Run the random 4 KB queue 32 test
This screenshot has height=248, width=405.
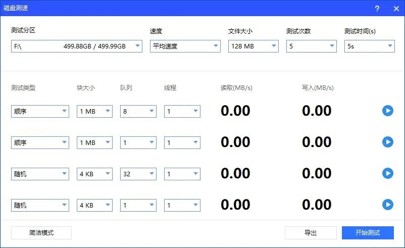tap(388, 173)
